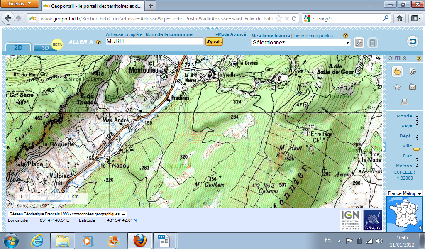The height and width of the screenshot is (249, 425).
Task: Click the IGN logo
Action: (x=350, y=220)
